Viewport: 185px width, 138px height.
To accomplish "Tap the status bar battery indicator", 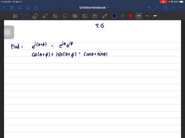I will tap(182, 2).
